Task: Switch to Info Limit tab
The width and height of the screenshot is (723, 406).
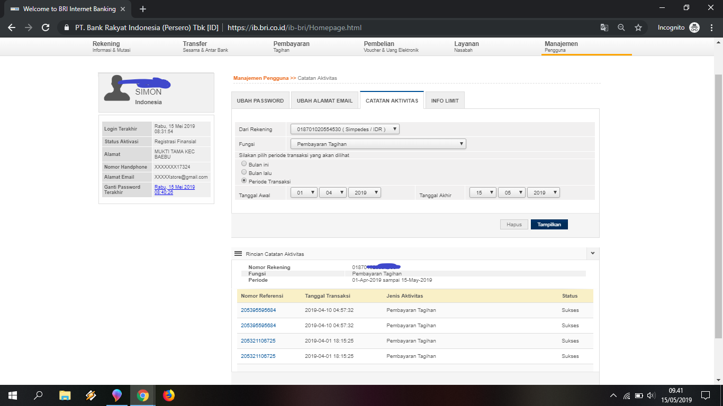Action: click(445, 100)
